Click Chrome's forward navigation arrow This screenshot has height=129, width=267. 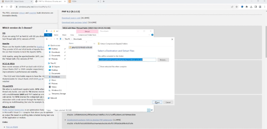pyautogui.click(x=7, y=7)
